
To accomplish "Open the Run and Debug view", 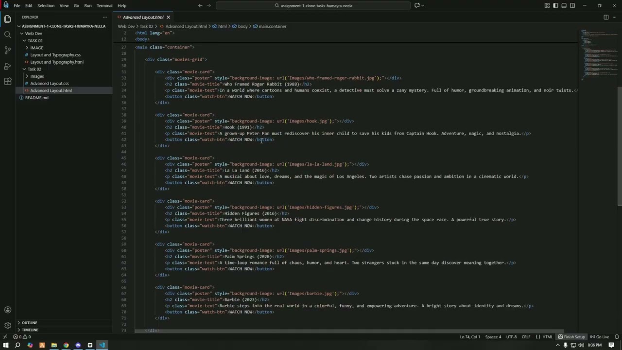I will [7, 66].
